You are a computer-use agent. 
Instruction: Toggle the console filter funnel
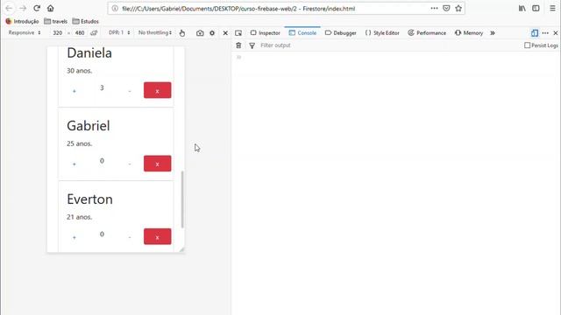coord(252,45)
